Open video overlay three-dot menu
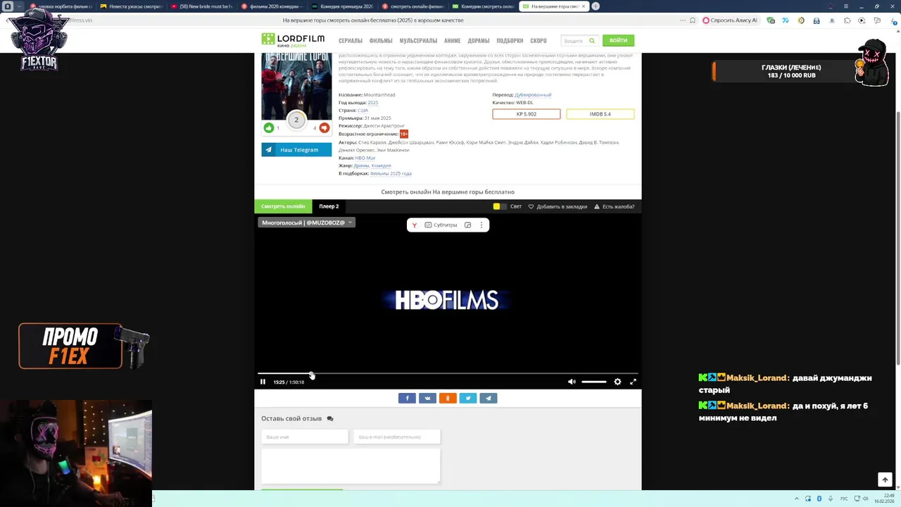The height and width of the screenshot is (507, 901). click(x=481, y=225)
